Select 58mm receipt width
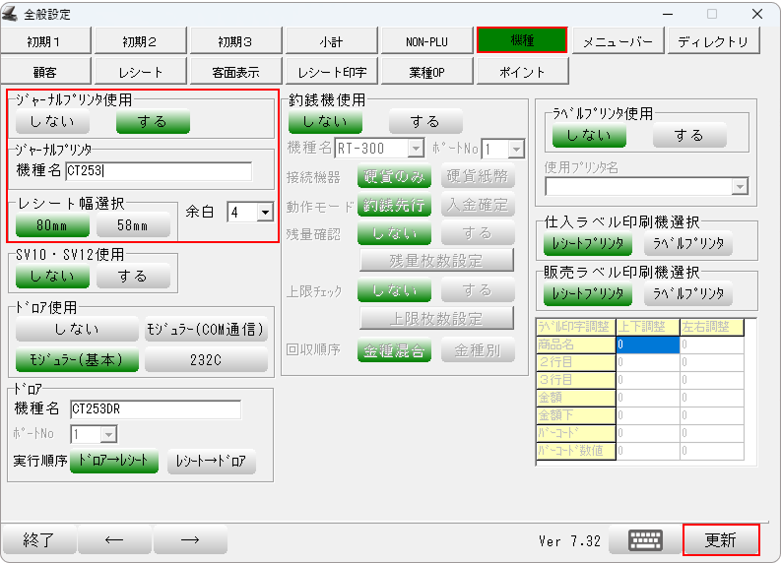 pyautogui.click(x=133, y=225)
